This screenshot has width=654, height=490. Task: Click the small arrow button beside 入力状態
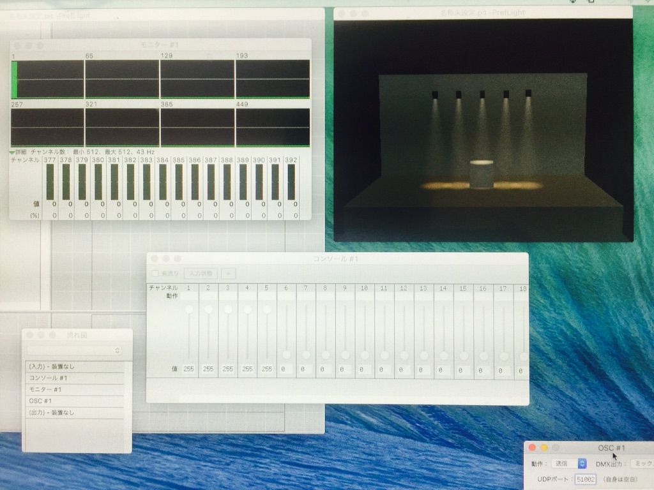[228, 273]
